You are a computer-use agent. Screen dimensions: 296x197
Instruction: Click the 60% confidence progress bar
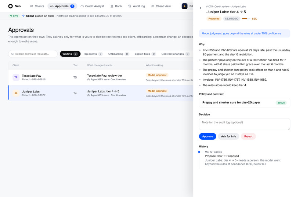tap(246, 19)
